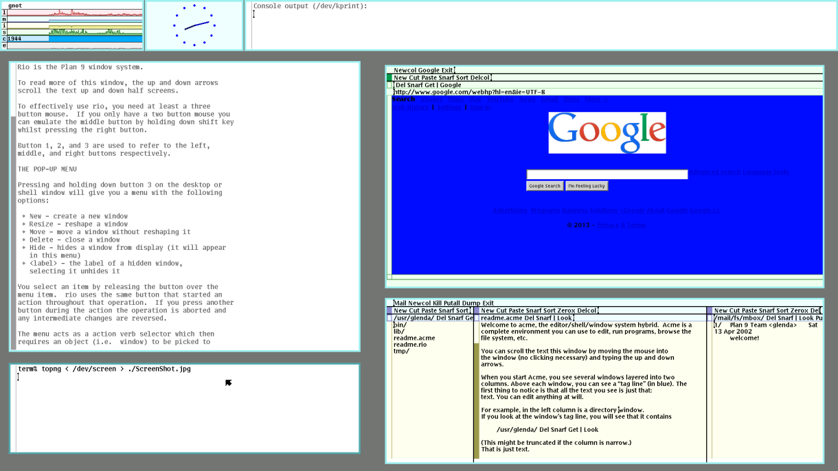This screenshot has width=838, height=471.
Task: Click Google in the browser acme top tag
Action: [x=429, y=70]
